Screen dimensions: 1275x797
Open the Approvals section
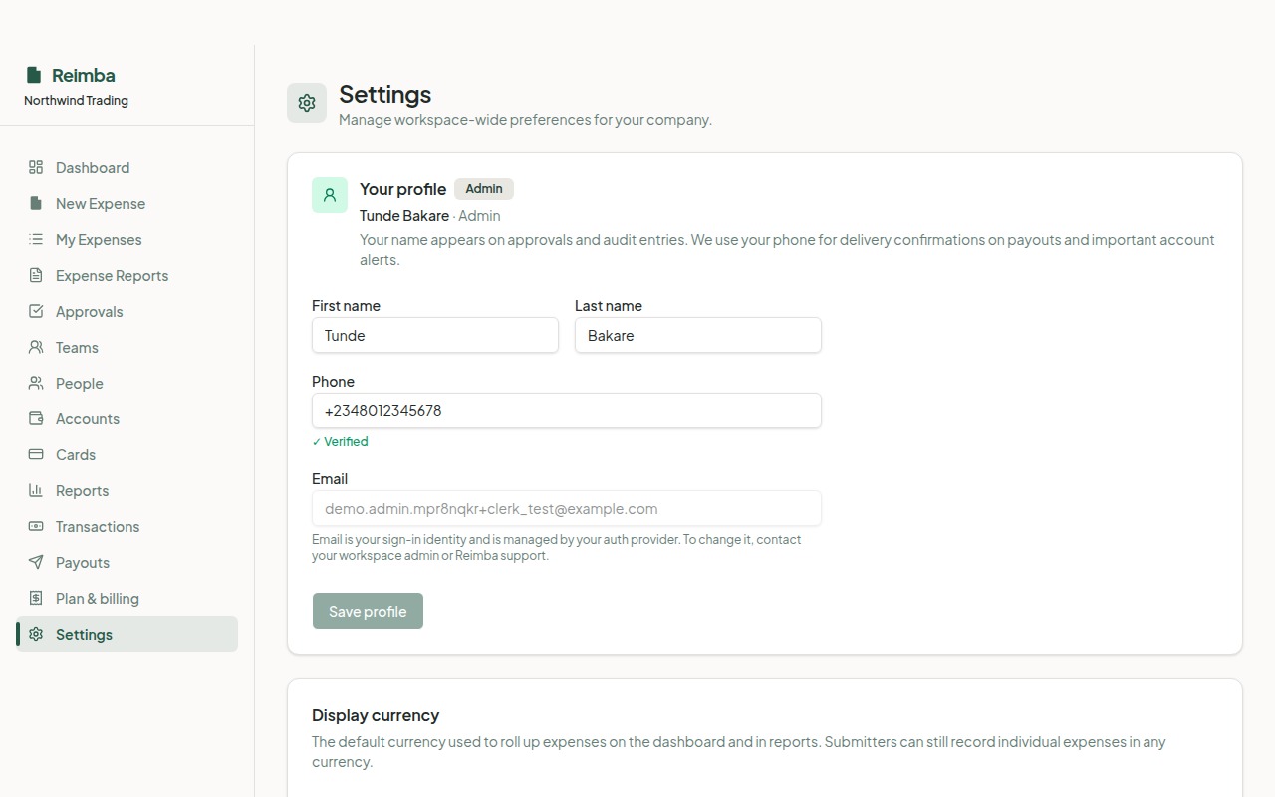click(127, 311)
